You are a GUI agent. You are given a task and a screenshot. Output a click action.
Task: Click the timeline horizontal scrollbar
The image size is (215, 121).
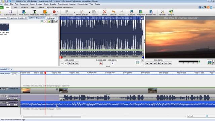point(52,116)
